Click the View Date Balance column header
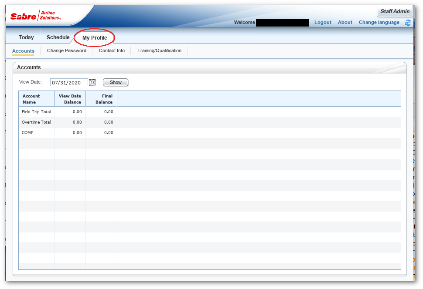This screenshot has height=289, width=423. 70,99
